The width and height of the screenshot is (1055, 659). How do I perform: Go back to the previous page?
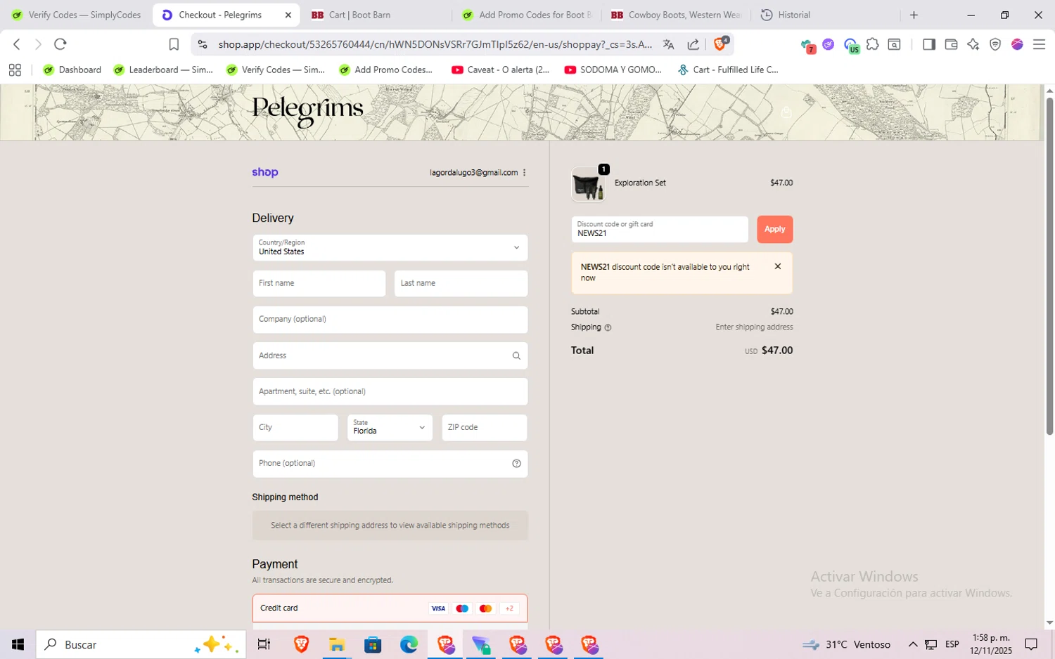[17, 44]
